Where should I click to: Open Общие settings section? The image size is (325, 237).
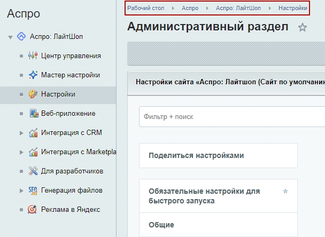pyautogui.click(x=218, y=225)
